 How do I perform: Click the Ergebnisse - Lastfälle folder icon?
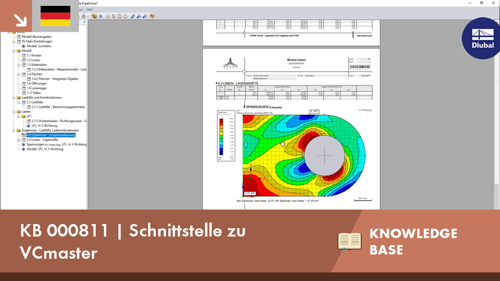(19, 130)
